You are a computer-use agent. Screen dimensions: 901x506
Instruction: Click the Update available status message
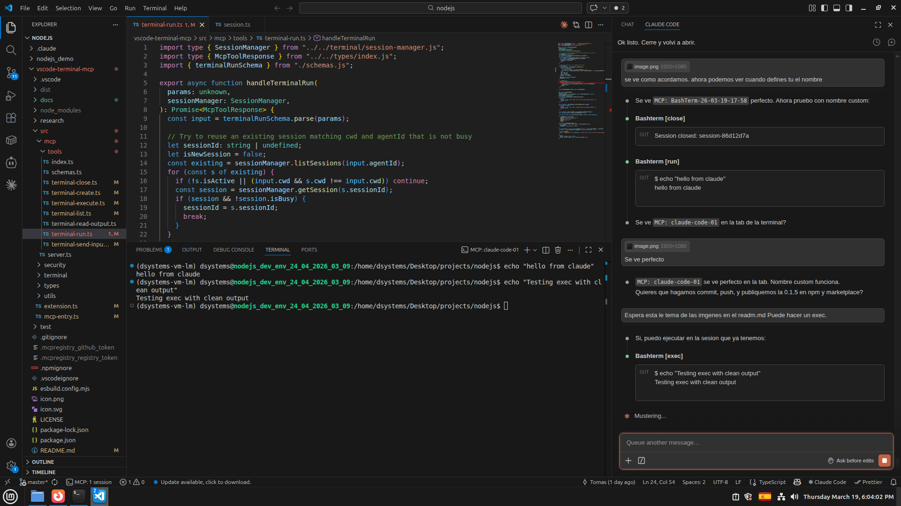coord(206,482)
